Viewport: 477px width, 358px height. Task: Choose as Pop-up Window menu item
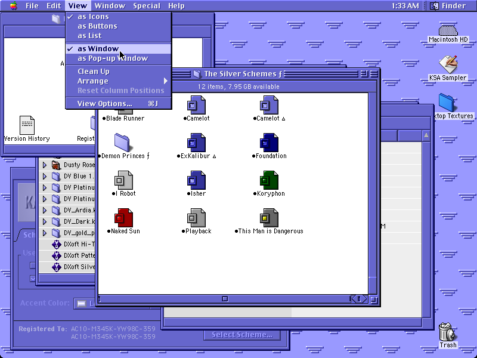click(x=119, y=58)
